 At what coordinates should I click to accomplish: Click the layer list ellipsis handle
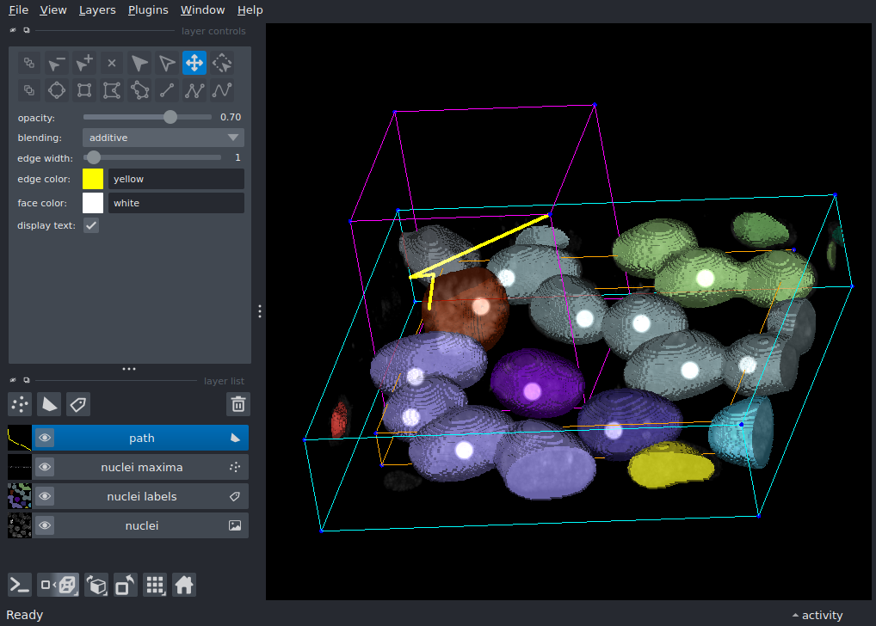coord(128,369)
